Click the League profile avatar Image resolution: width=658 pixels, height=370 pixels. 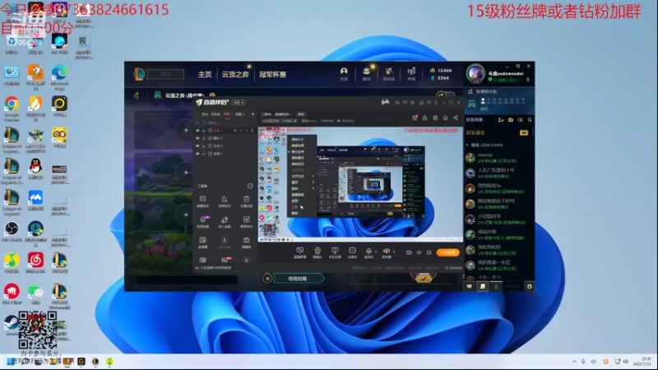tap(475, 73)
